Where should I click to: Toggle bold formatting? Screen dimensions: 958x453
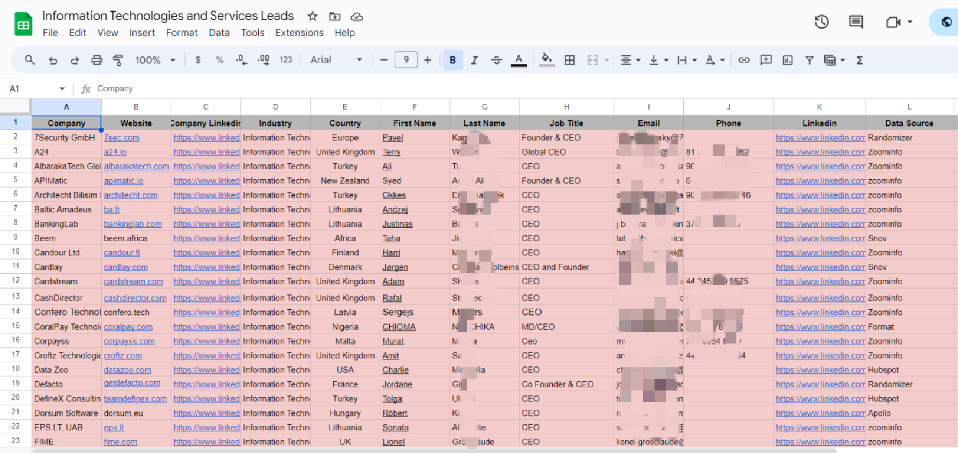click(453, 60)
